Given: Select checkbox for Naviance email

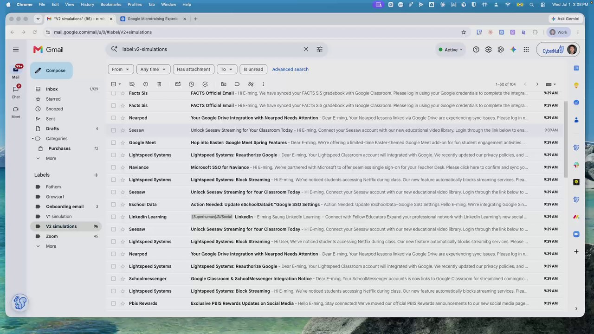Looking at the screenshot, I should coord(113,167).
